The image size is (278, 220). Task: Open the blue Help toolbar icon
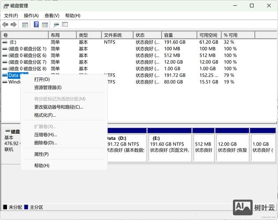[x=36, y=24]
